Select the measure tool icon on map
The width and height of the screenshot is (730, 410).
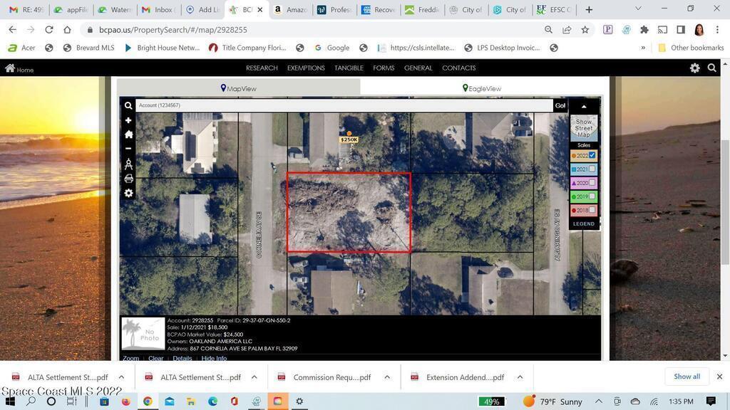128,164
